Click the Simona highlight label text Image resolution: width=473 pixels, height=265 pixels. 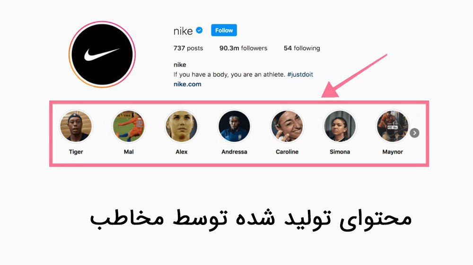click(340, 152)
